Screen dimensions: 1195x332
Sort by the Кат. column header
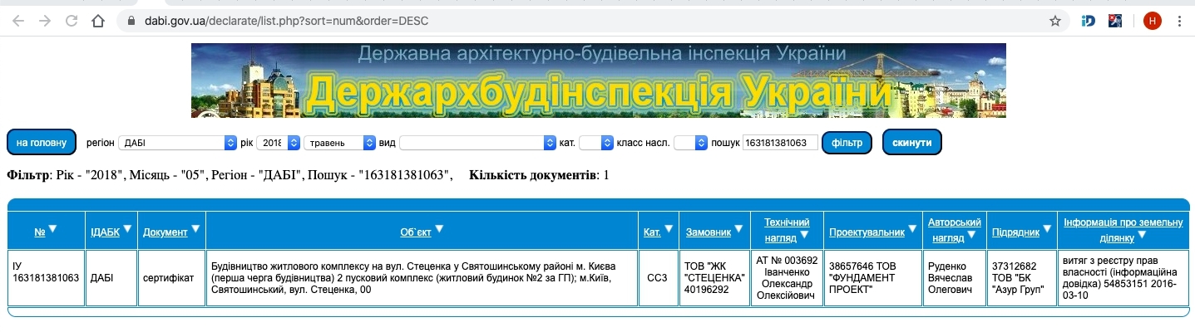pyautogui.click(x=652, y=232)
